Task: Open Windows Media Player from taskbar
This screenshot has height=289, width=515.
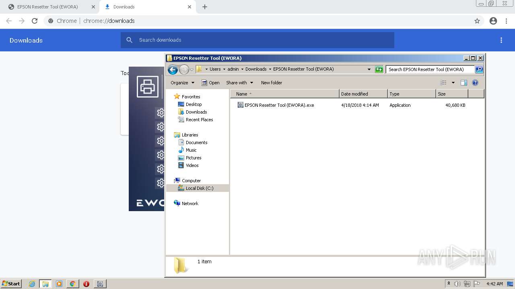Action: tap(59, 284)
